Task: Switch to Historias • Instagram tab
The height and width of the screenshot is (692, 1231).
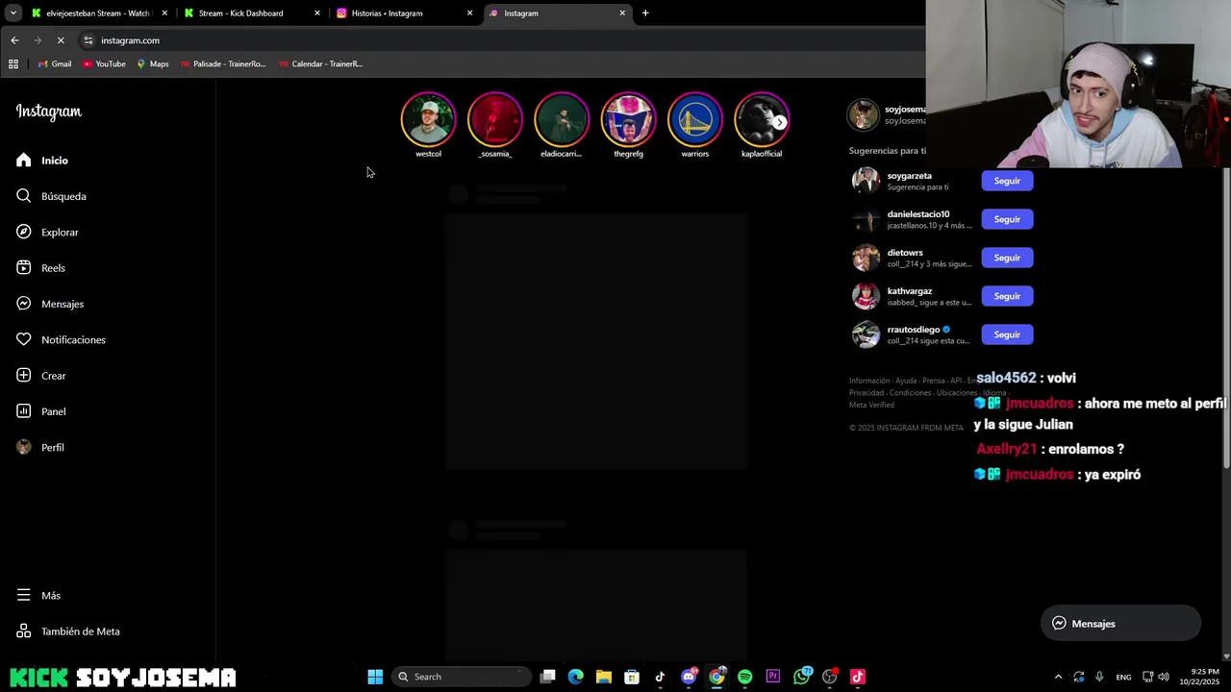Action: click(404, 13)
